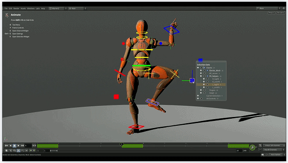
Task: Jump to first frame in playbar
Action: point(6,146)
